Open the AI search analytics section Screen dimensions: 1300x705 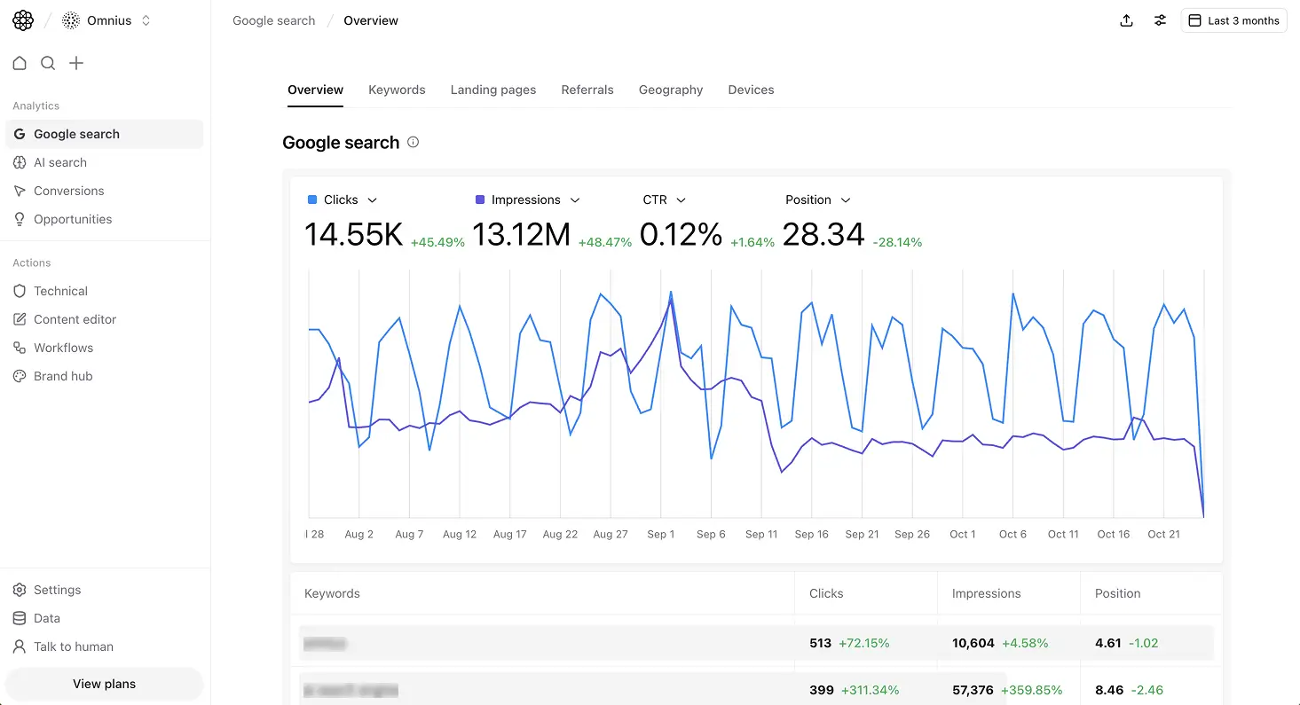59,162
